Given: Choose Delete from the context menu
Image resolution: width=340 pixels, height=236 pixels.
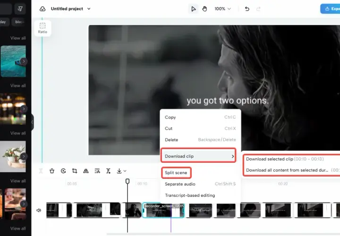Looking at the screenshot, I should tap(200, 140).
